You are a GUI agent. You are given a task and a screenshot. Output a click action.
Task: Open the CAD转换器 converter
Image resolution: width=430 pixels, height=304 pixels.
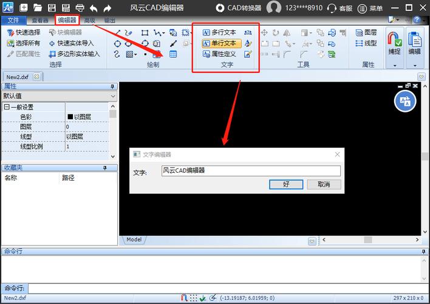239,8
